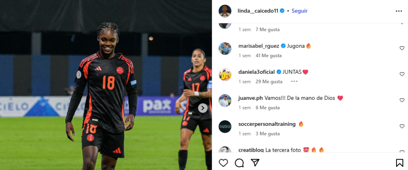Like juanve.ph's comment heart
408x170 pixels.
[x=402, y=100]
